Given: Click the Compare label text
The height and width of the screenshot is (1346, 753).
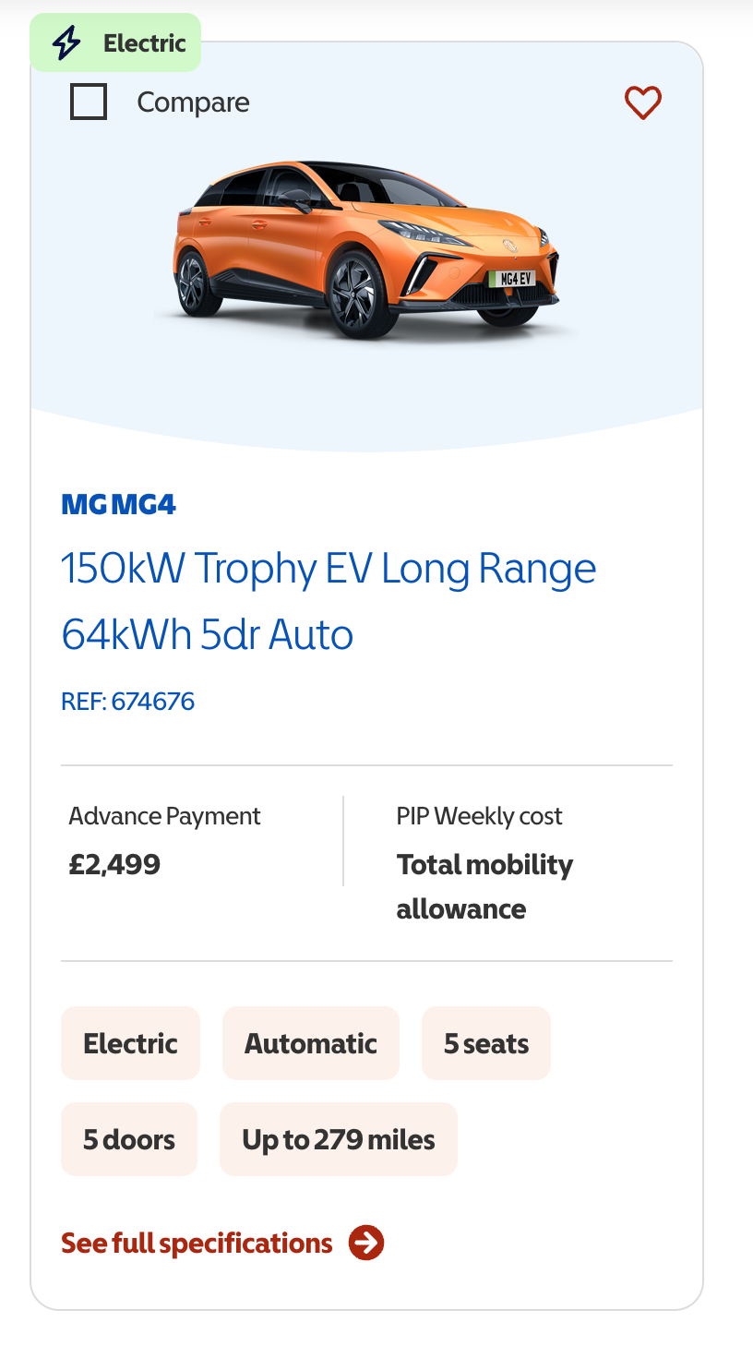Looking at the screenshot, I should (193, 102).
